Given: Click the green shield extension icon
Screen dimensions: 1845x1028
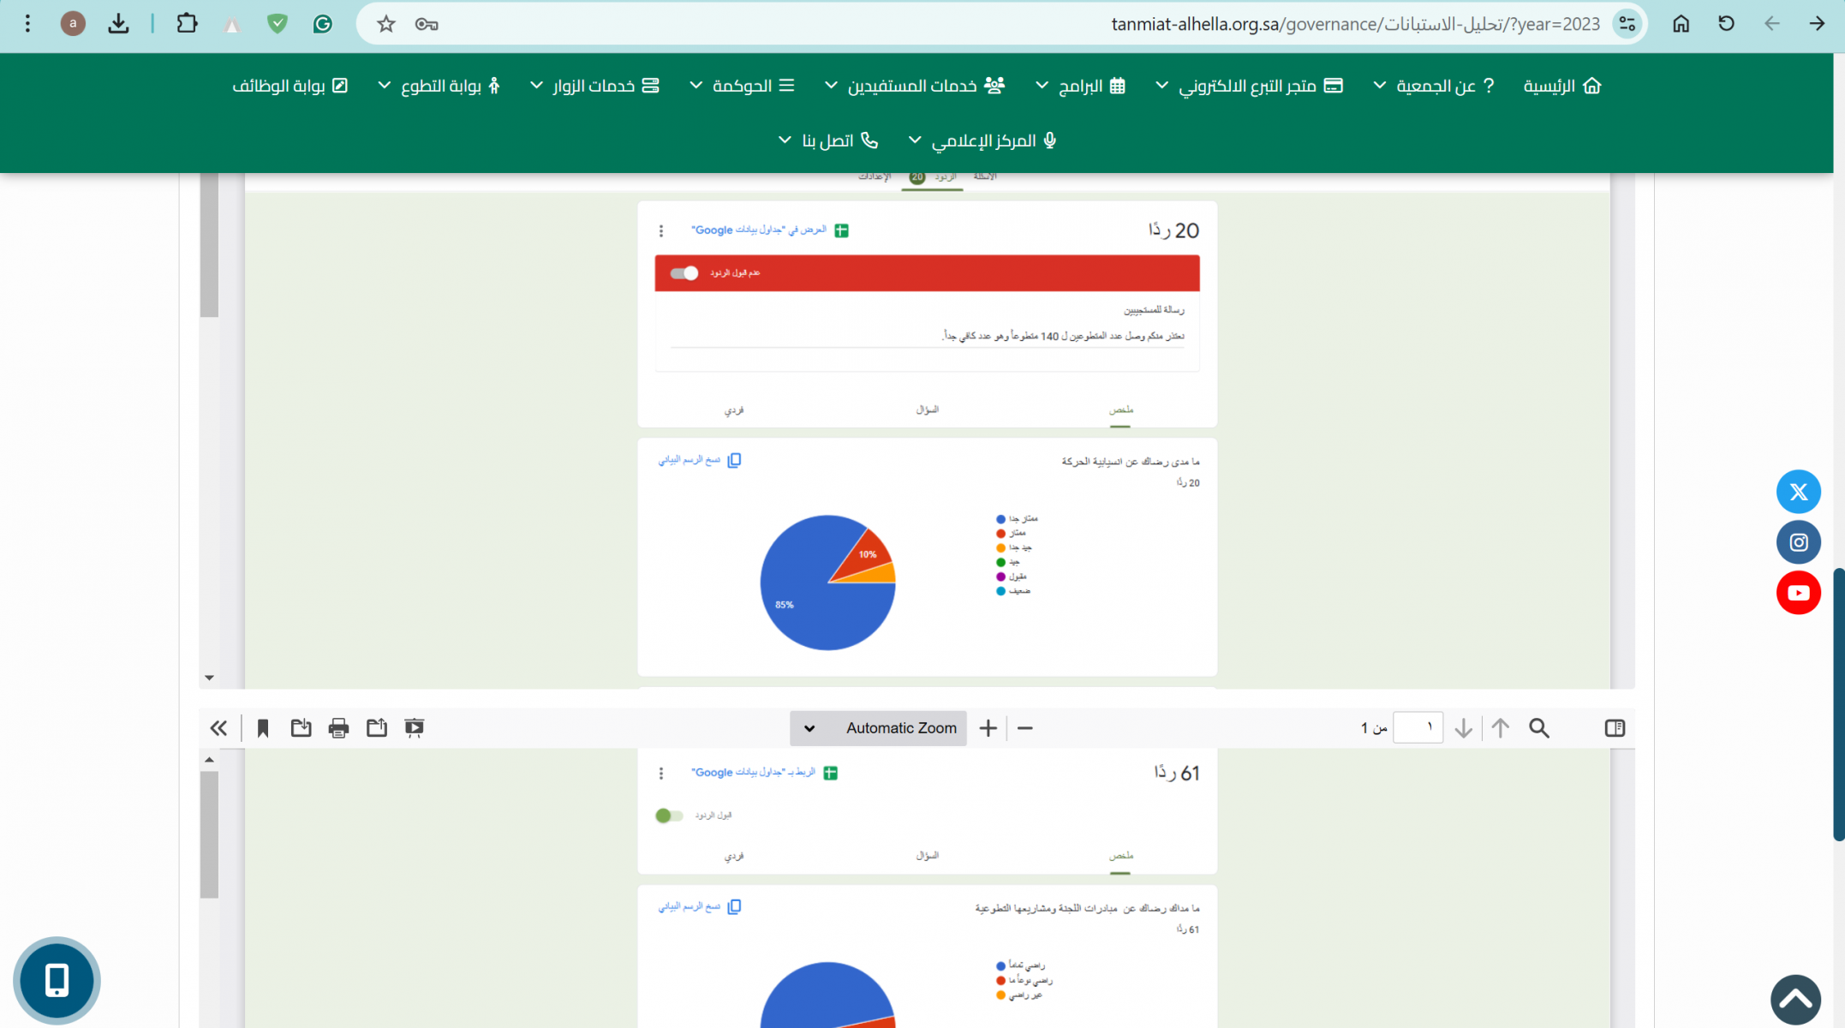Looking at the screenshot, I should (x=277, y=24).
